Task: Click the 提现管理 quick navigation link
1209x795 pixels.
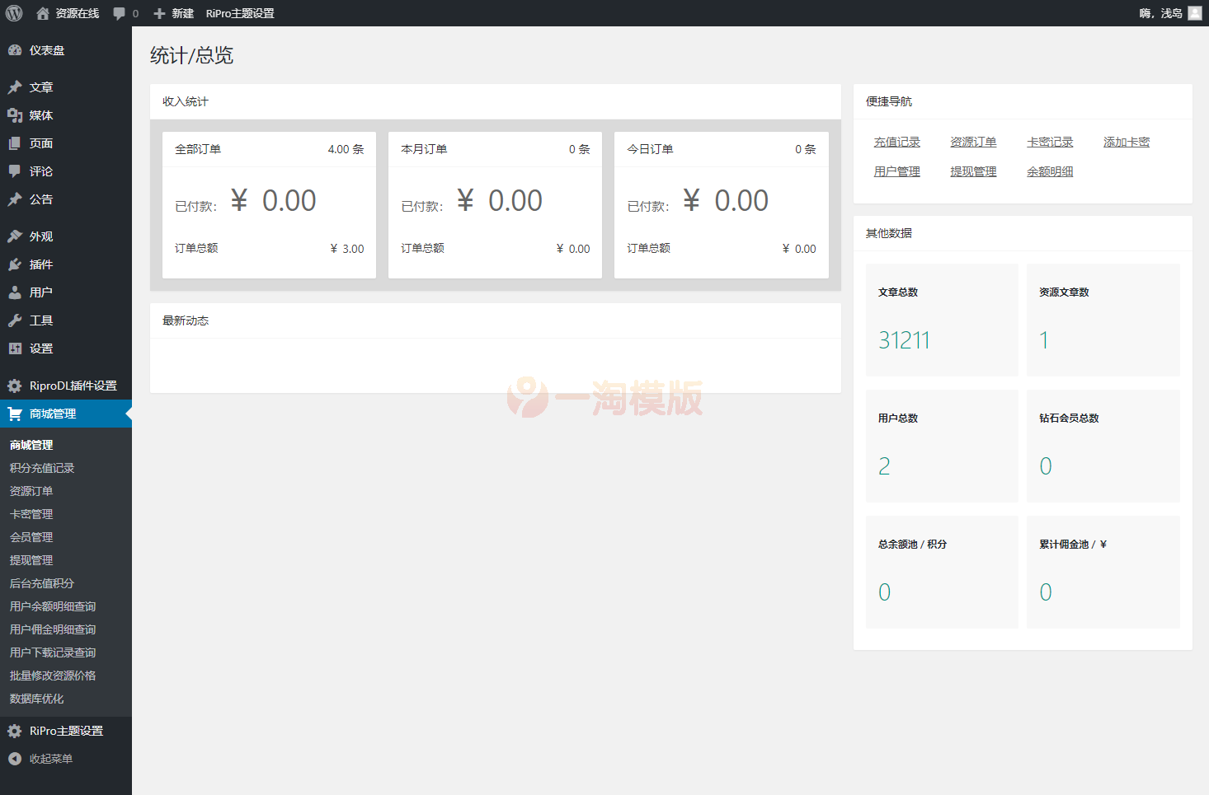Action: [x=973, y=171]
